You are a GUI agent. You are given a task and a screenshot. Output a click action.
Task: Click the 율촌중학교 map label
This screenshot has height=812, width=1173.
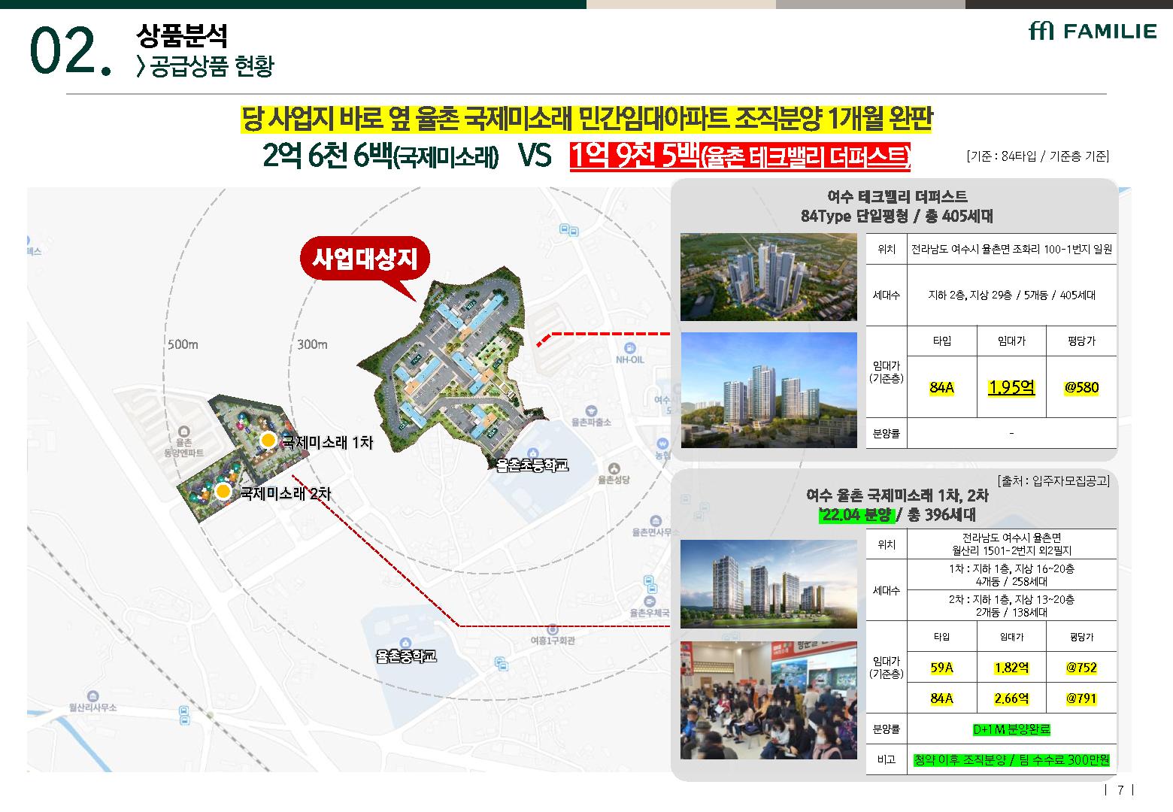pos(407,656)
